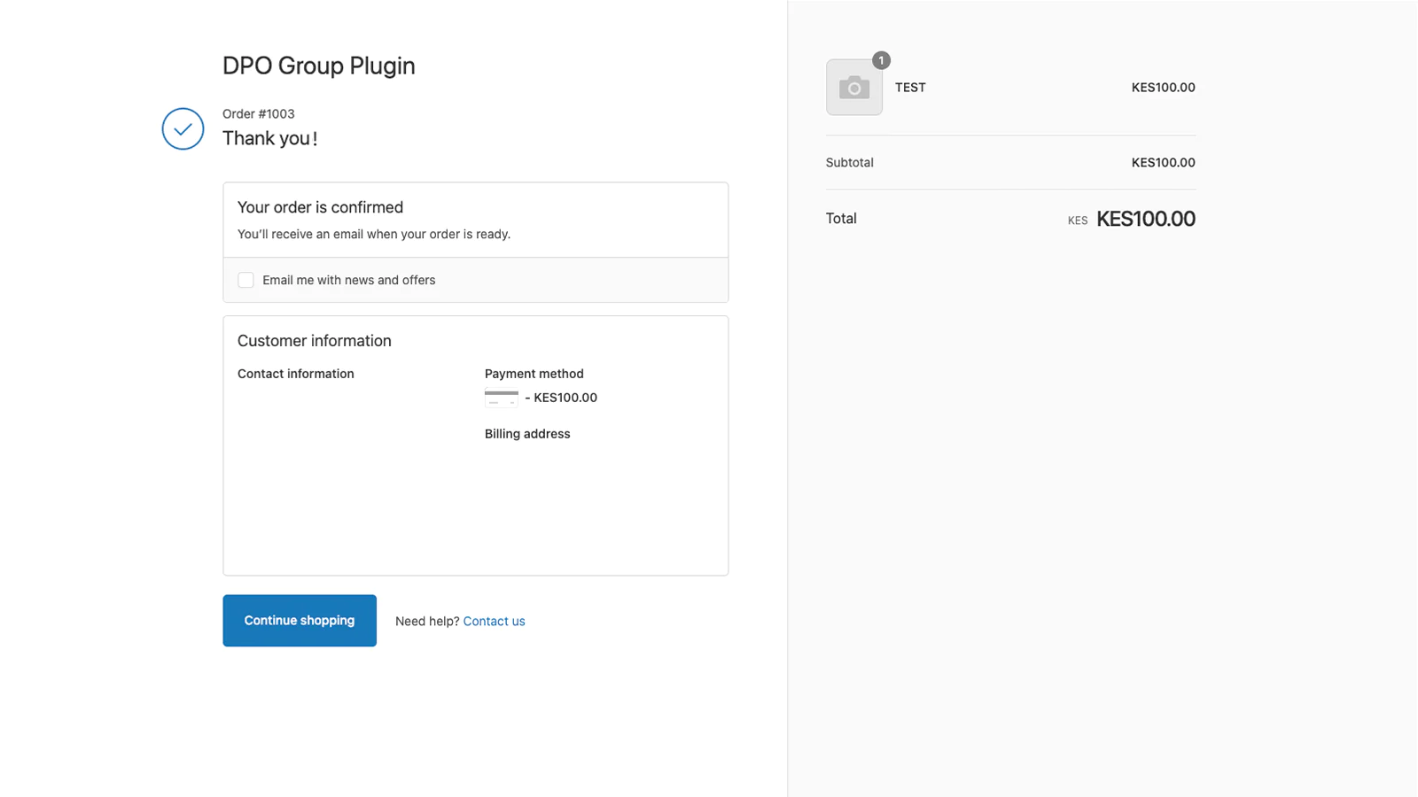
Task: Click the - KES100.00 payment amount
Action: click(x=561, y=398)
